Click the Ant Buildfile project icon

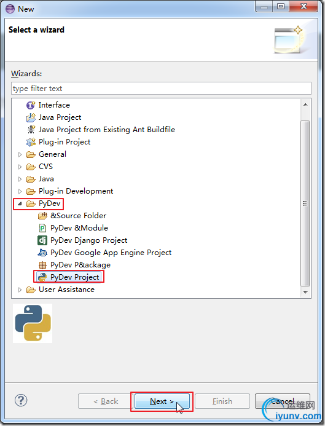(x=31, y=129)
